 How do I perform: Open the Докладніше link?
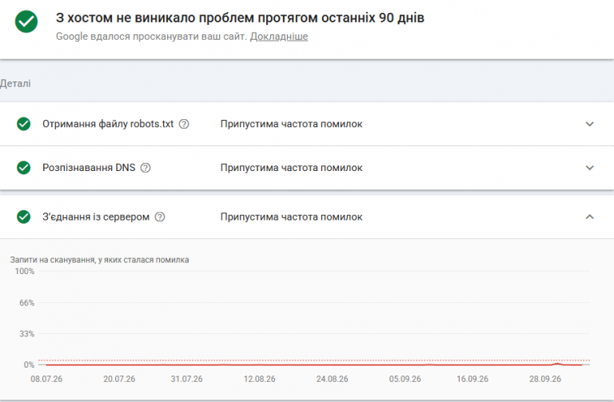pos(279,37)
